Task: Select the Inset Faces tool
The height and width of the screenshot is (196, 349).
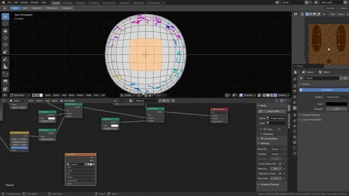Action: [x=5, y=89]
